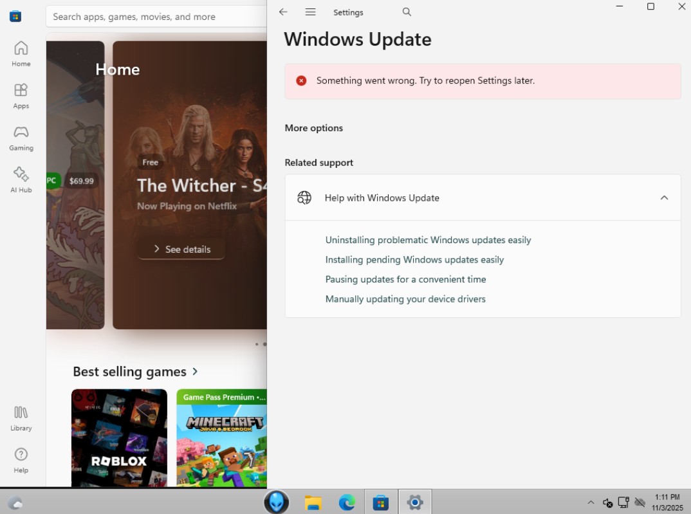Open the Minecraft Java & Bedrock thumbnail
691x514 pixels.
click(222, 438)
